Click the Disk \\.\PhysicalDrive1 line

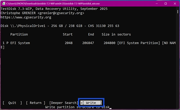tap(60, 26)
